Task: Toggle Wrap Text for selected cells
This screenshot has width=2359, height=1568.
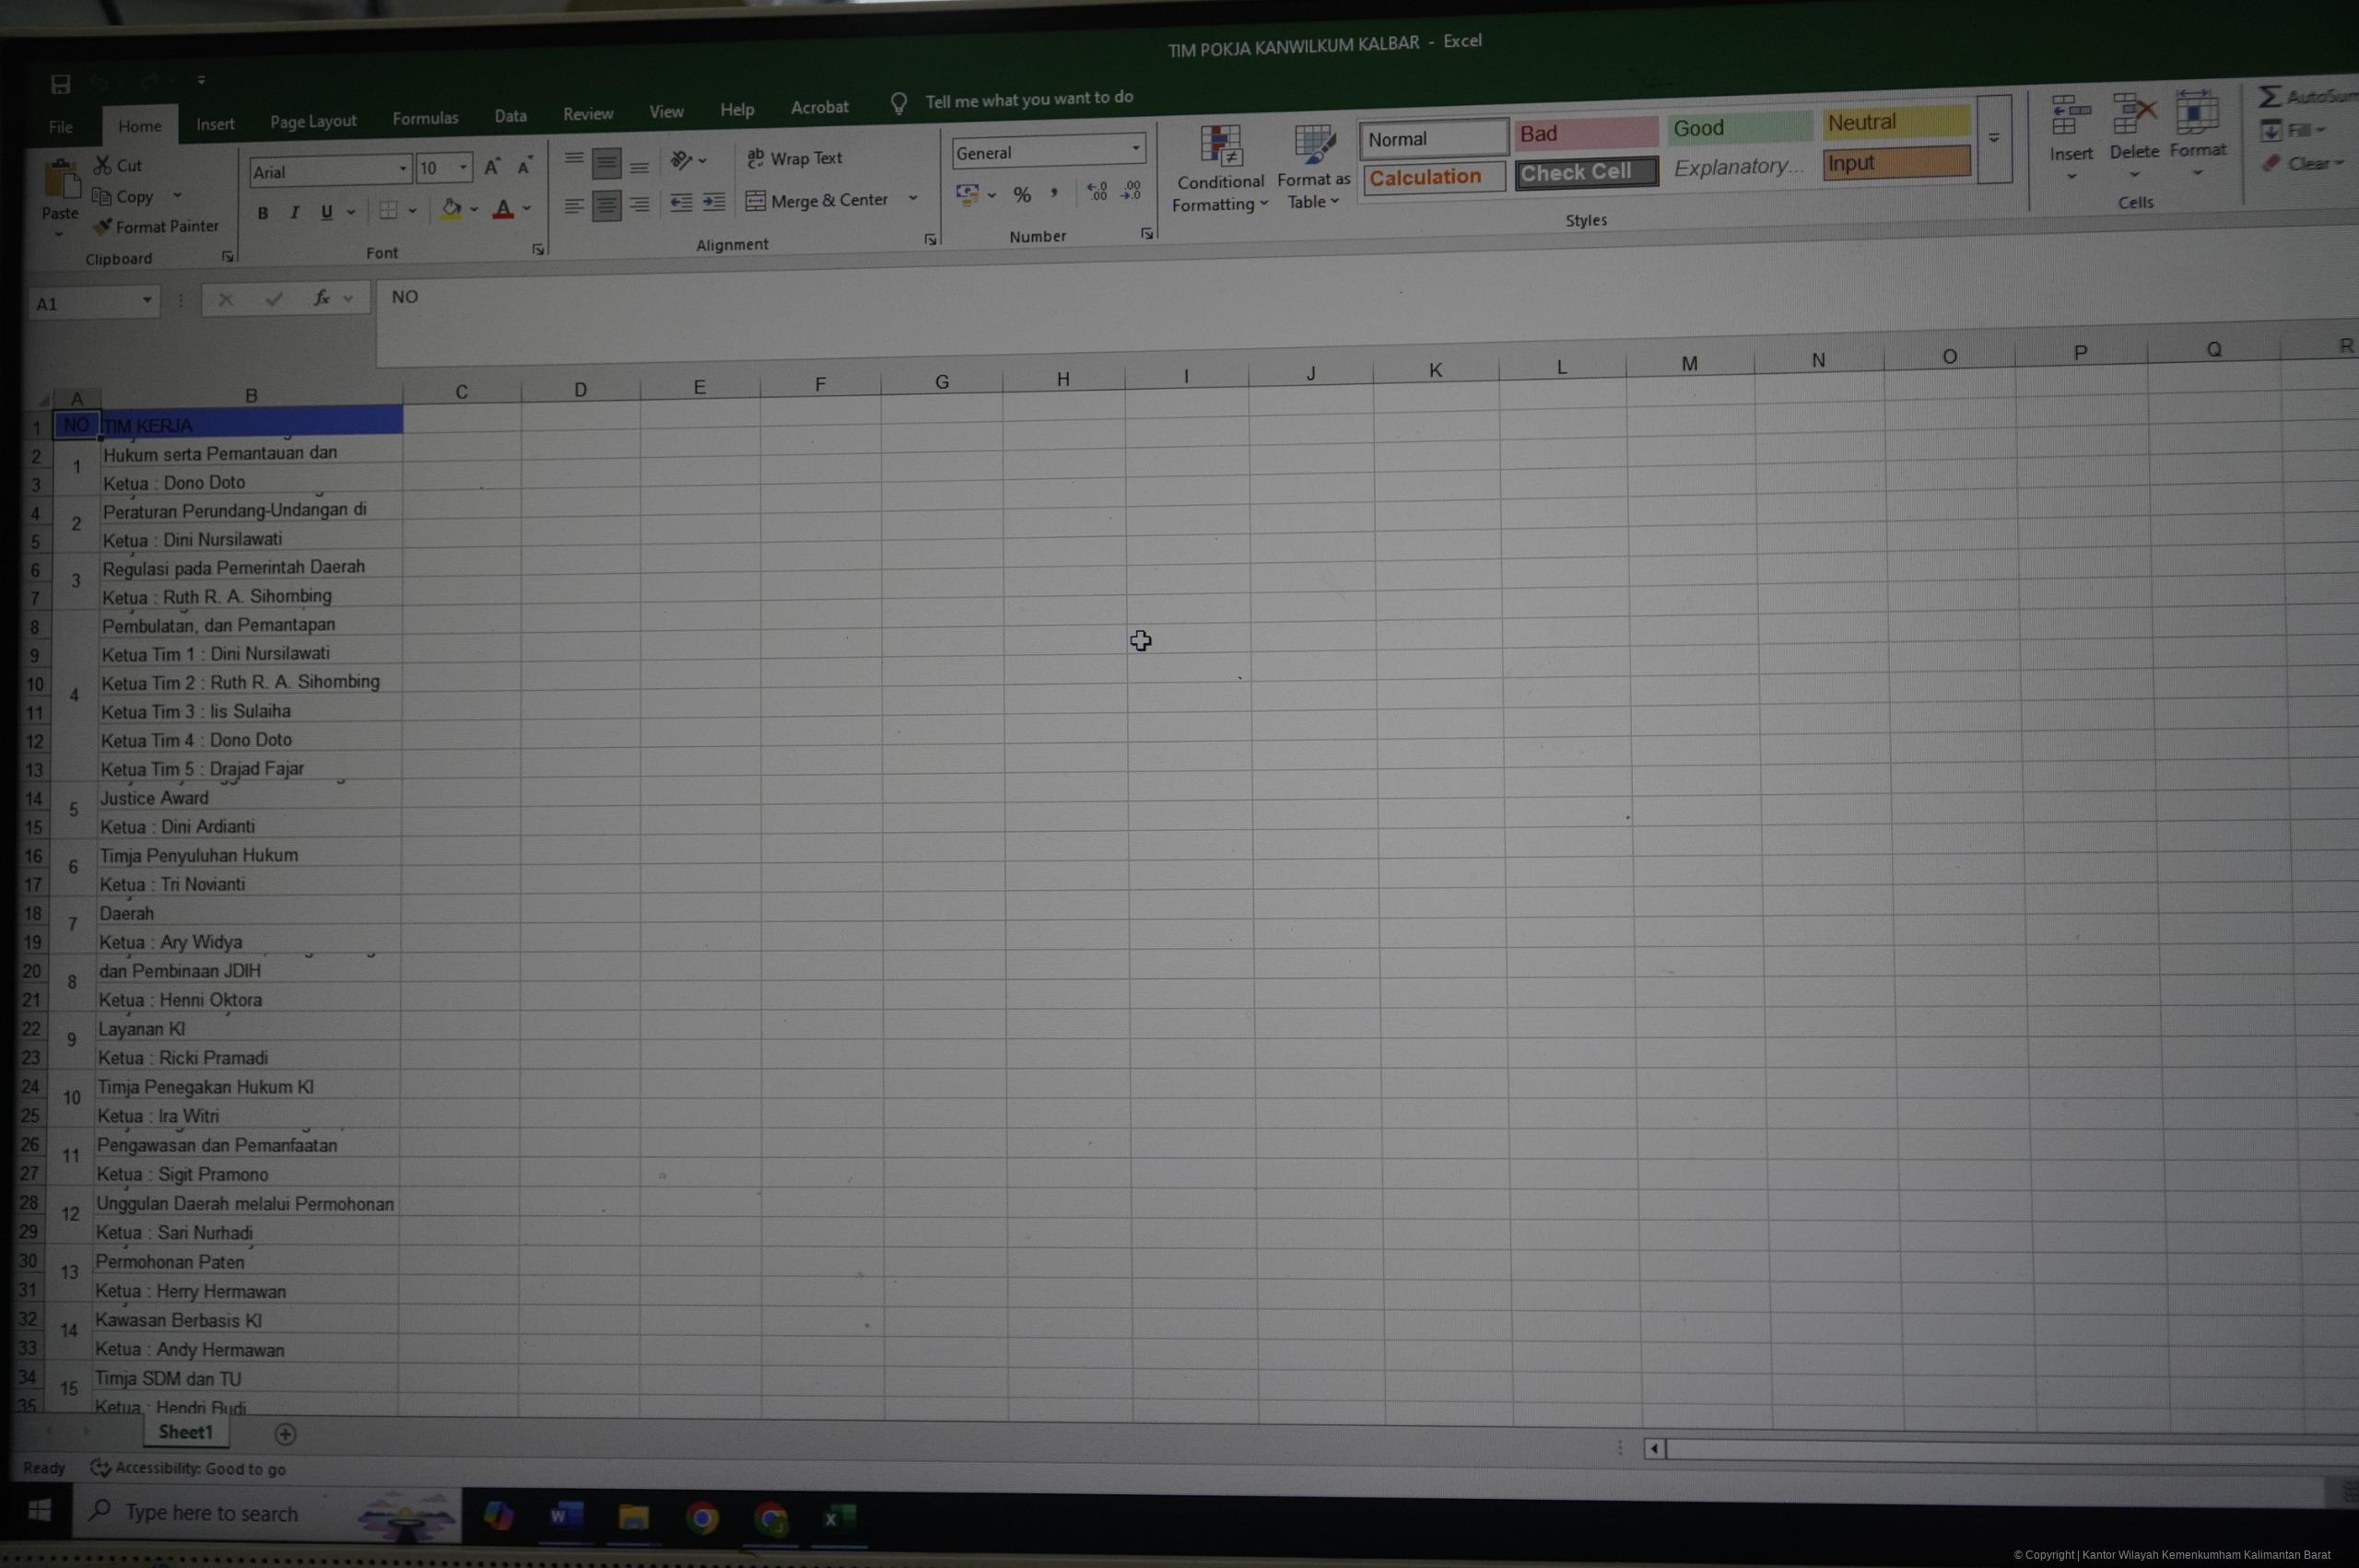Action: [x=795, y=158]
